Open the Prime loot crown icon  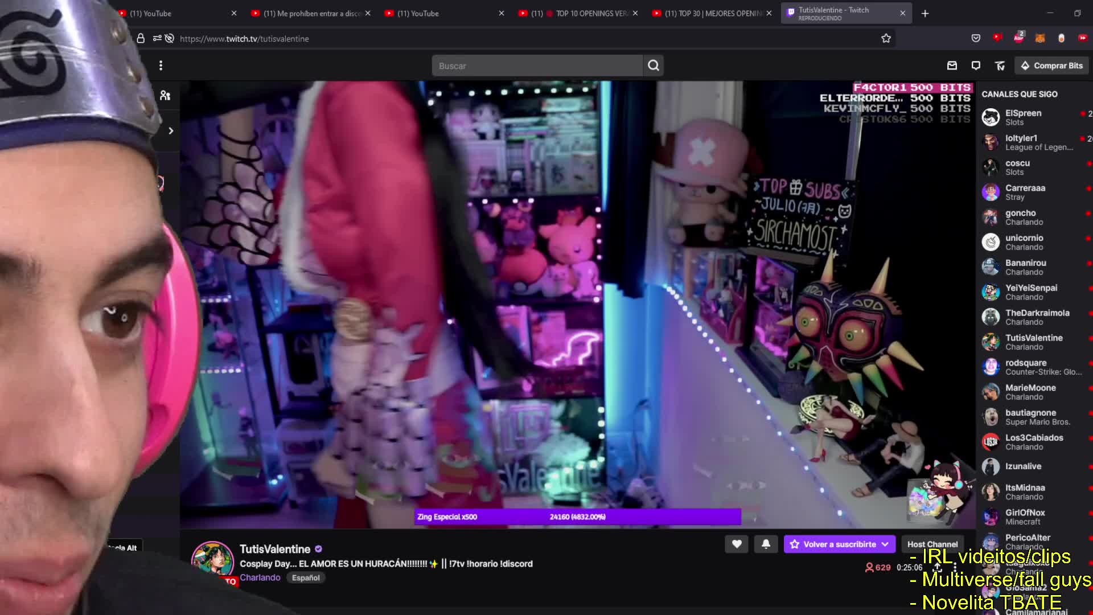point(1000,65)
